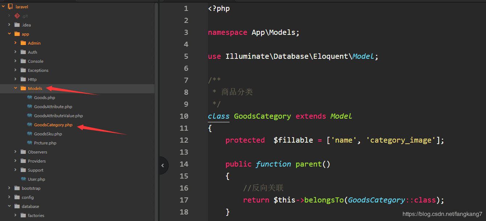Click the Http folder icon
This screenshot has height=221, width=486.
tap(23, 79)
